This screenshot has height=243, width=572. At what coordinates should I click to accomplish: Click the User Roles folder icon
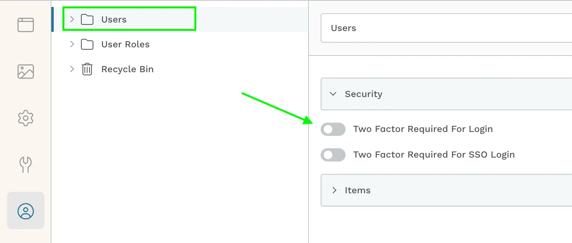pos(87,44)
